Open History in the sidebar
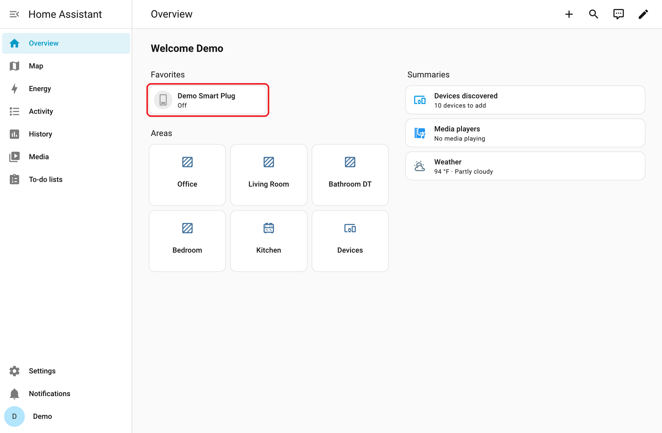 coord(66,134)
